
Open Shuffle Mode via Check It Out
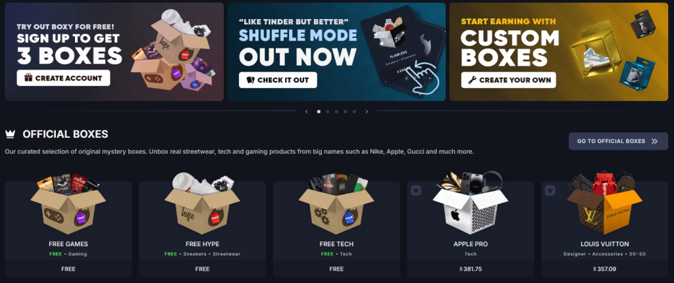pyautogui.click(x=278, y=80)
